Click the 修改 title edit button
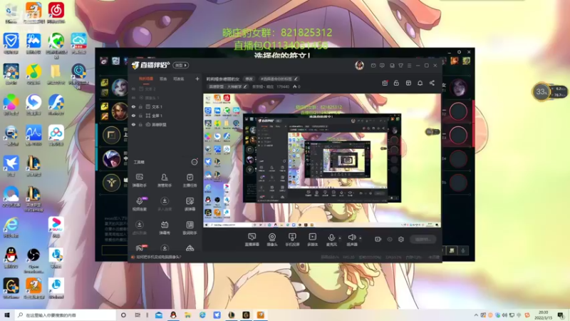 click(249, 78)
